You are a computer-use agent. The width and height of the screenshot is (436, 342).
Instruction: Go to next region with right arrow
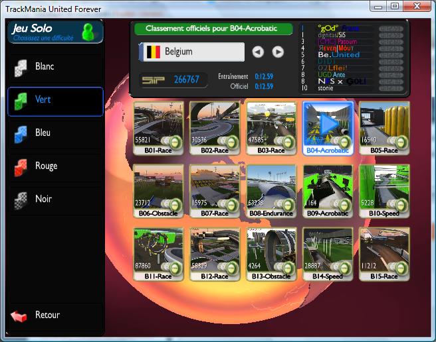tap(278, 52)
